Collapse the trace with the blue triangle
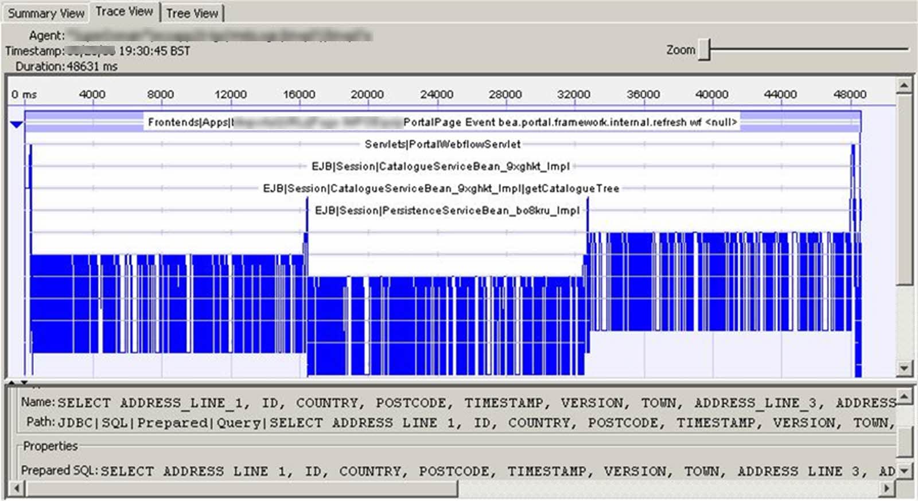918x501 pixels. [16, 124]
